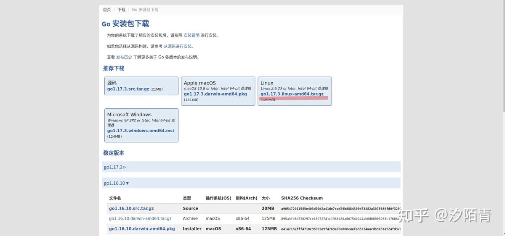Click the 稳定版本 heading
Screen dimensions: 505x236
[114, 153]
